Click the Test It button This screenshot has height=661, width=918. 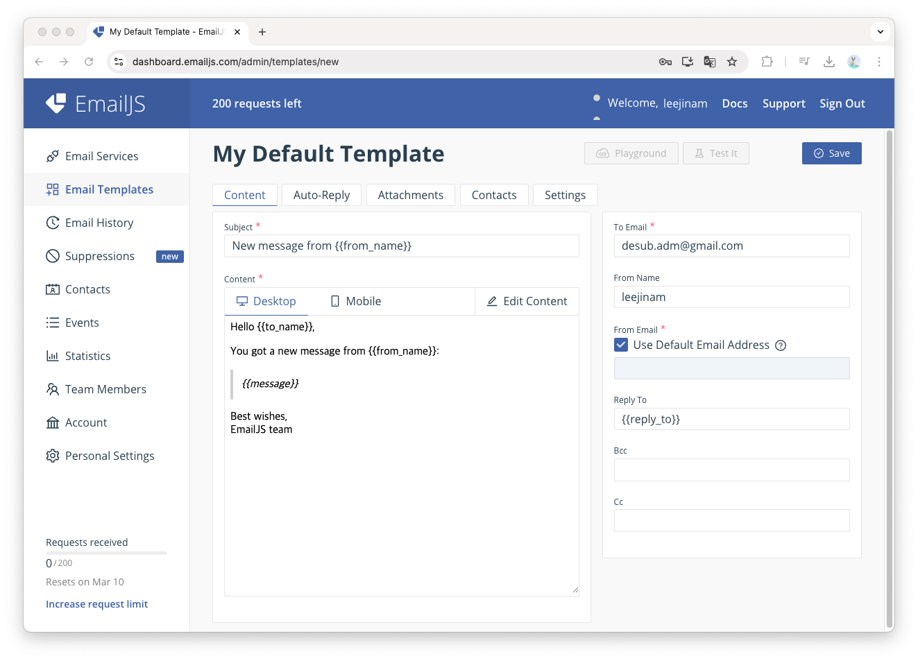716,153
